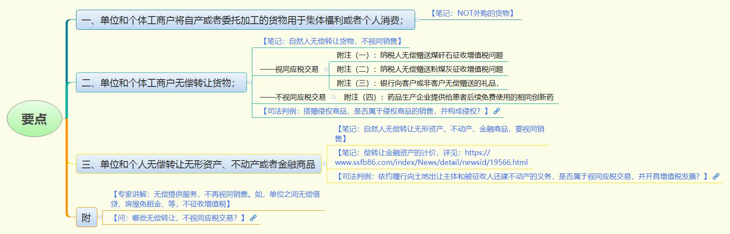Open 司法判例：依约履行向土地出让主体 link text
This screenshot has height=234, width=730.
pos(522,176)
